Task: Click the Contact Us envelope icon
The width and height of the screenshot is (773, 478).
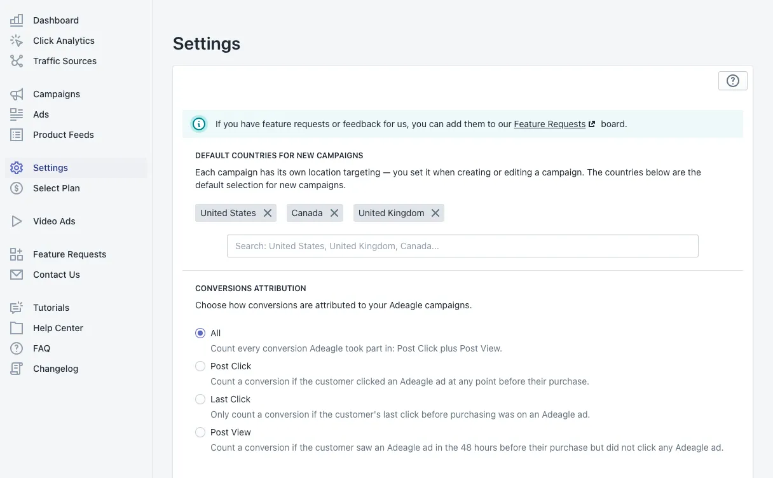Action: pos(17,275)
